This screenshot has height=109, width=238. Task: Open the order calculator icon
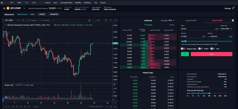[233, 20]
